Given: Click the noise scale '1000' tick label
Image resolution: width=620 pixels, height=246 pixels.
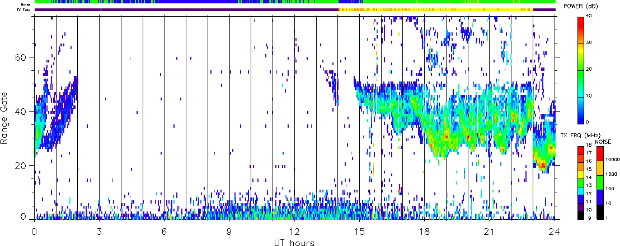Looking at the screenshot, I should point(610,175).
